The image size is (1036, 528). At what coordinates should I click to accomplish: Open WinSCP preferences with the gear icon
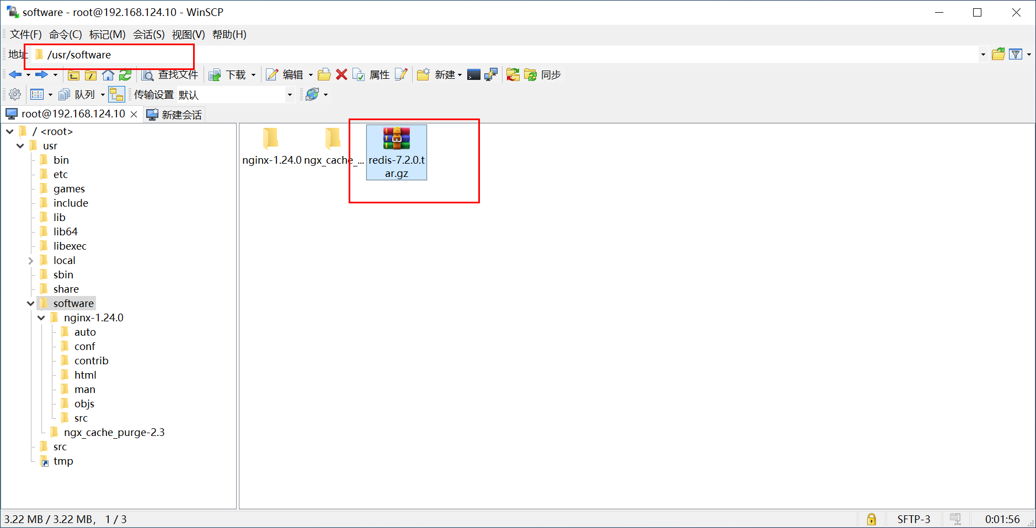(14, 94)
